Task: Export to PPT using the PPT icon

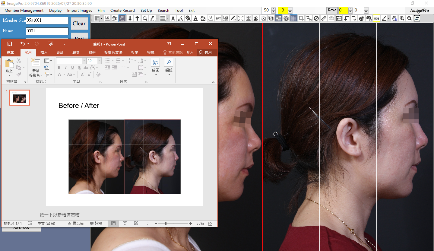Action: tap(218, 18)
